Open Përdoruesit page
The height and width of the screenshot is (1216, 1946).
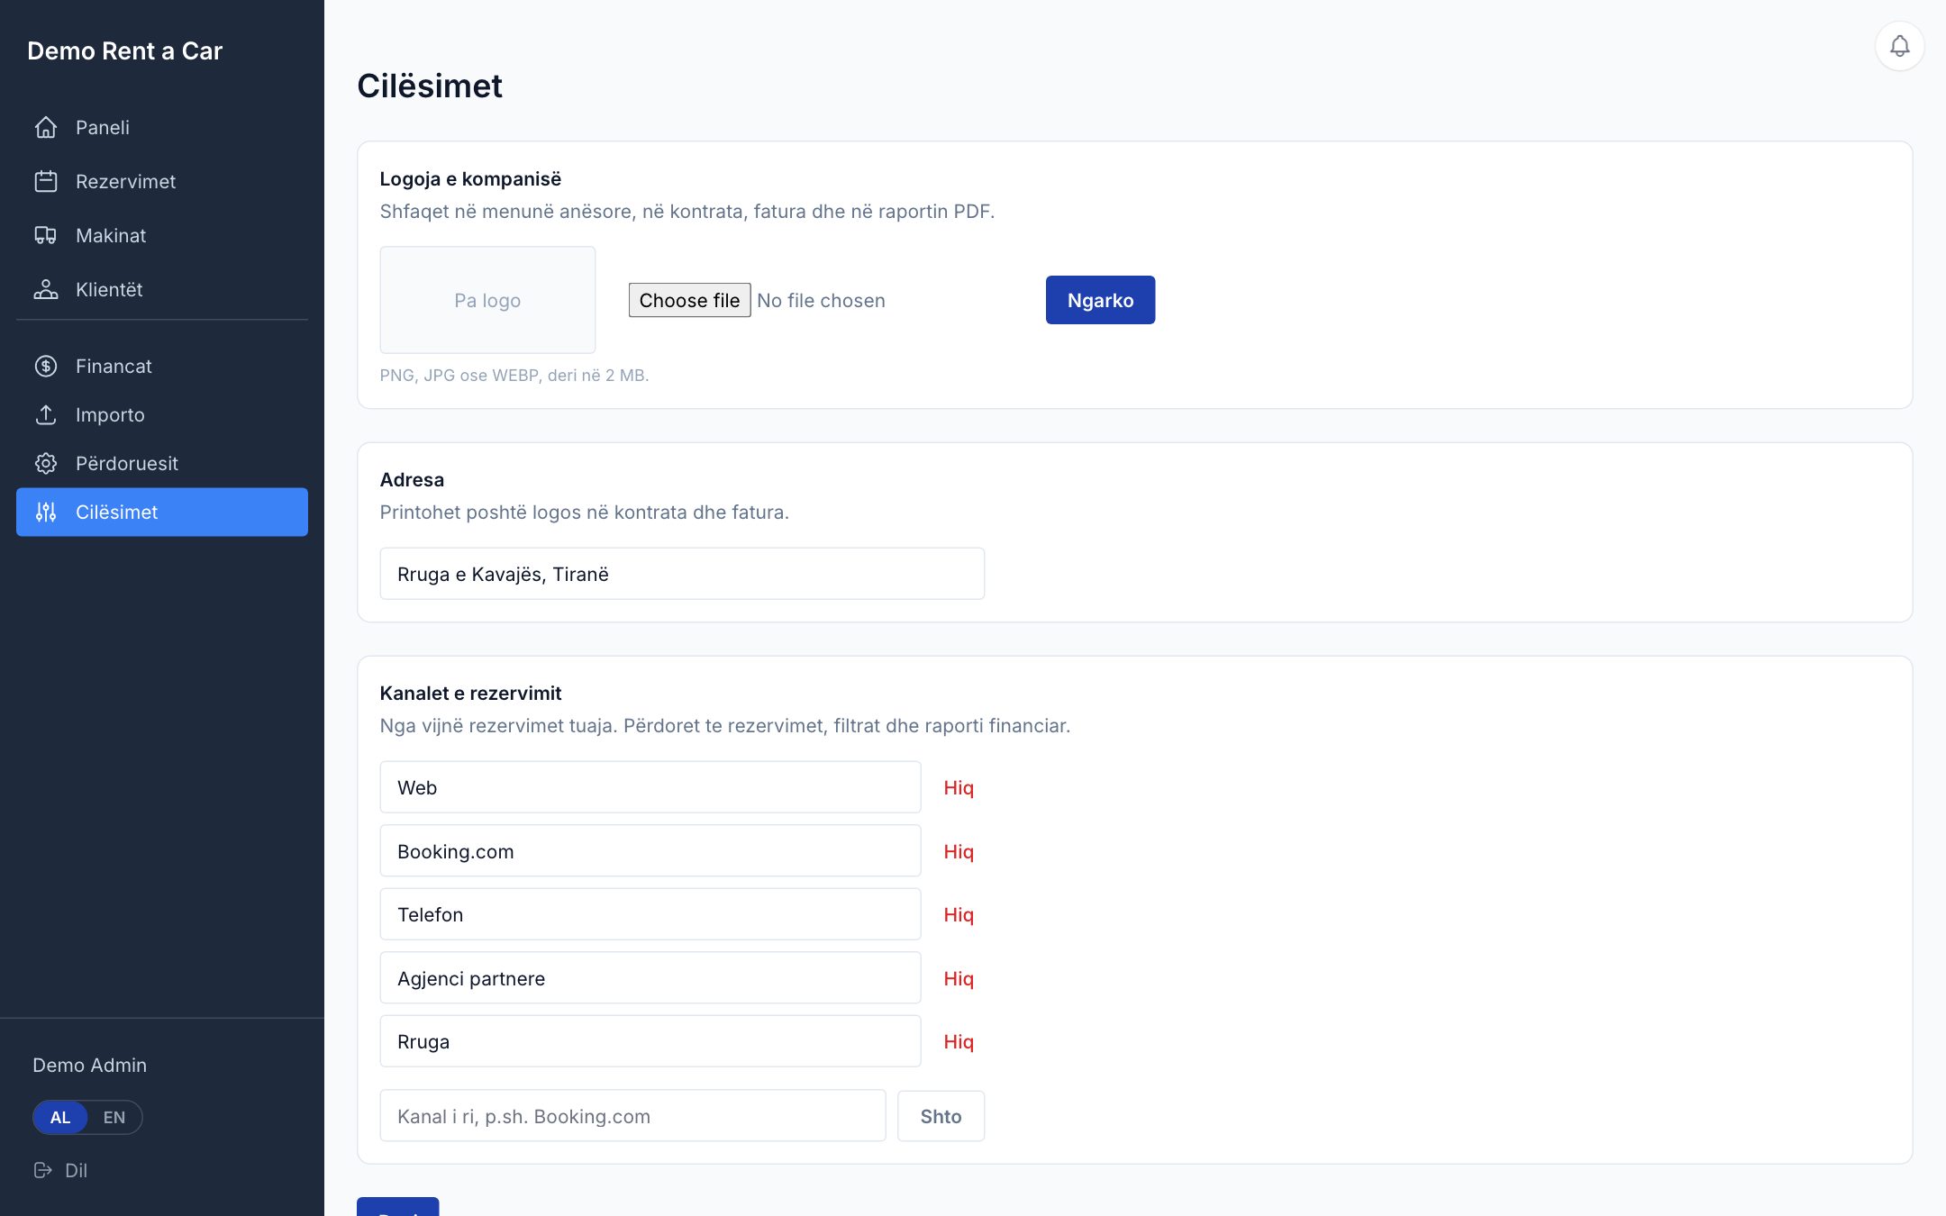(162, 463)
